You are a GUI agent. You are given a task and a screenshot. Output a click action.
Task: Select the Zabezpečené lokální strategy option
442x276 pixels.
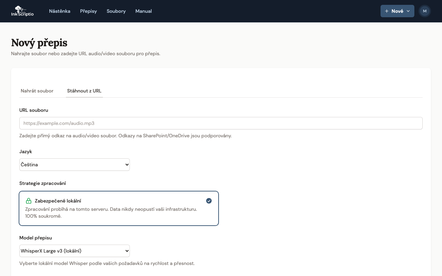119,208
